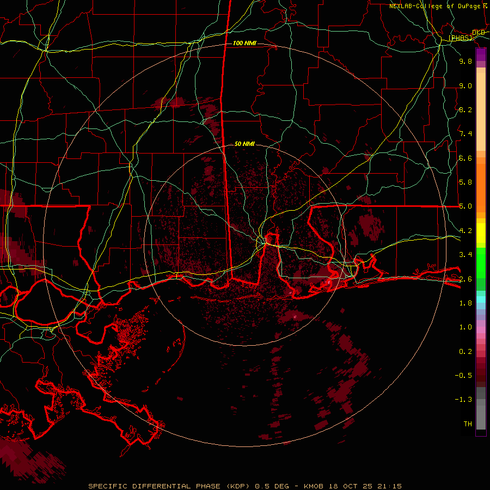Pick the purple segment at the top of the color bar
Screen dimensions: 490x490
(481, 54)
